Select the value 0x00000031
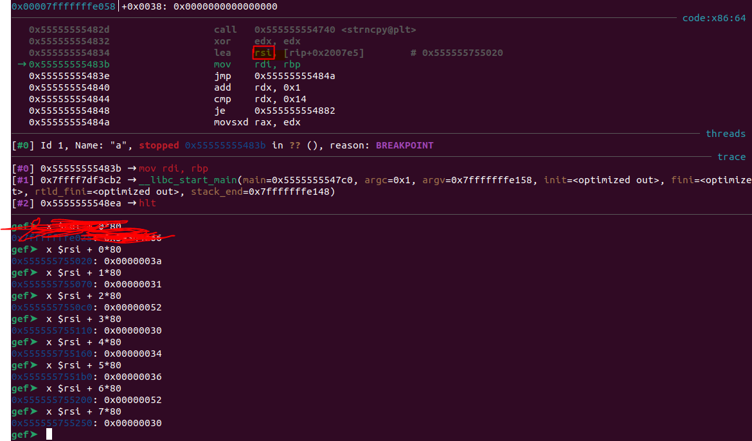This screenshot has height=441, width=752. pyautogui.click(x=133, y=284)
